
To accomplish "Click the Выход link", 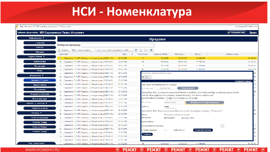I will click(253, 33).
